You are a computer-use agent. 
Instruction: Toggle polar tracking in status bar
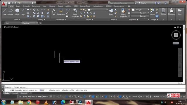tap(70, 97)
